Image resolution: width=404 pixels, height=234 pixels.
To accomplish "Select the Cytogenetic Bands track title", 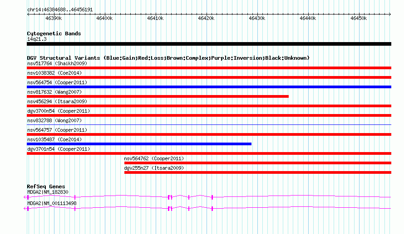I will pyautogui.click(x=54, y=33).
